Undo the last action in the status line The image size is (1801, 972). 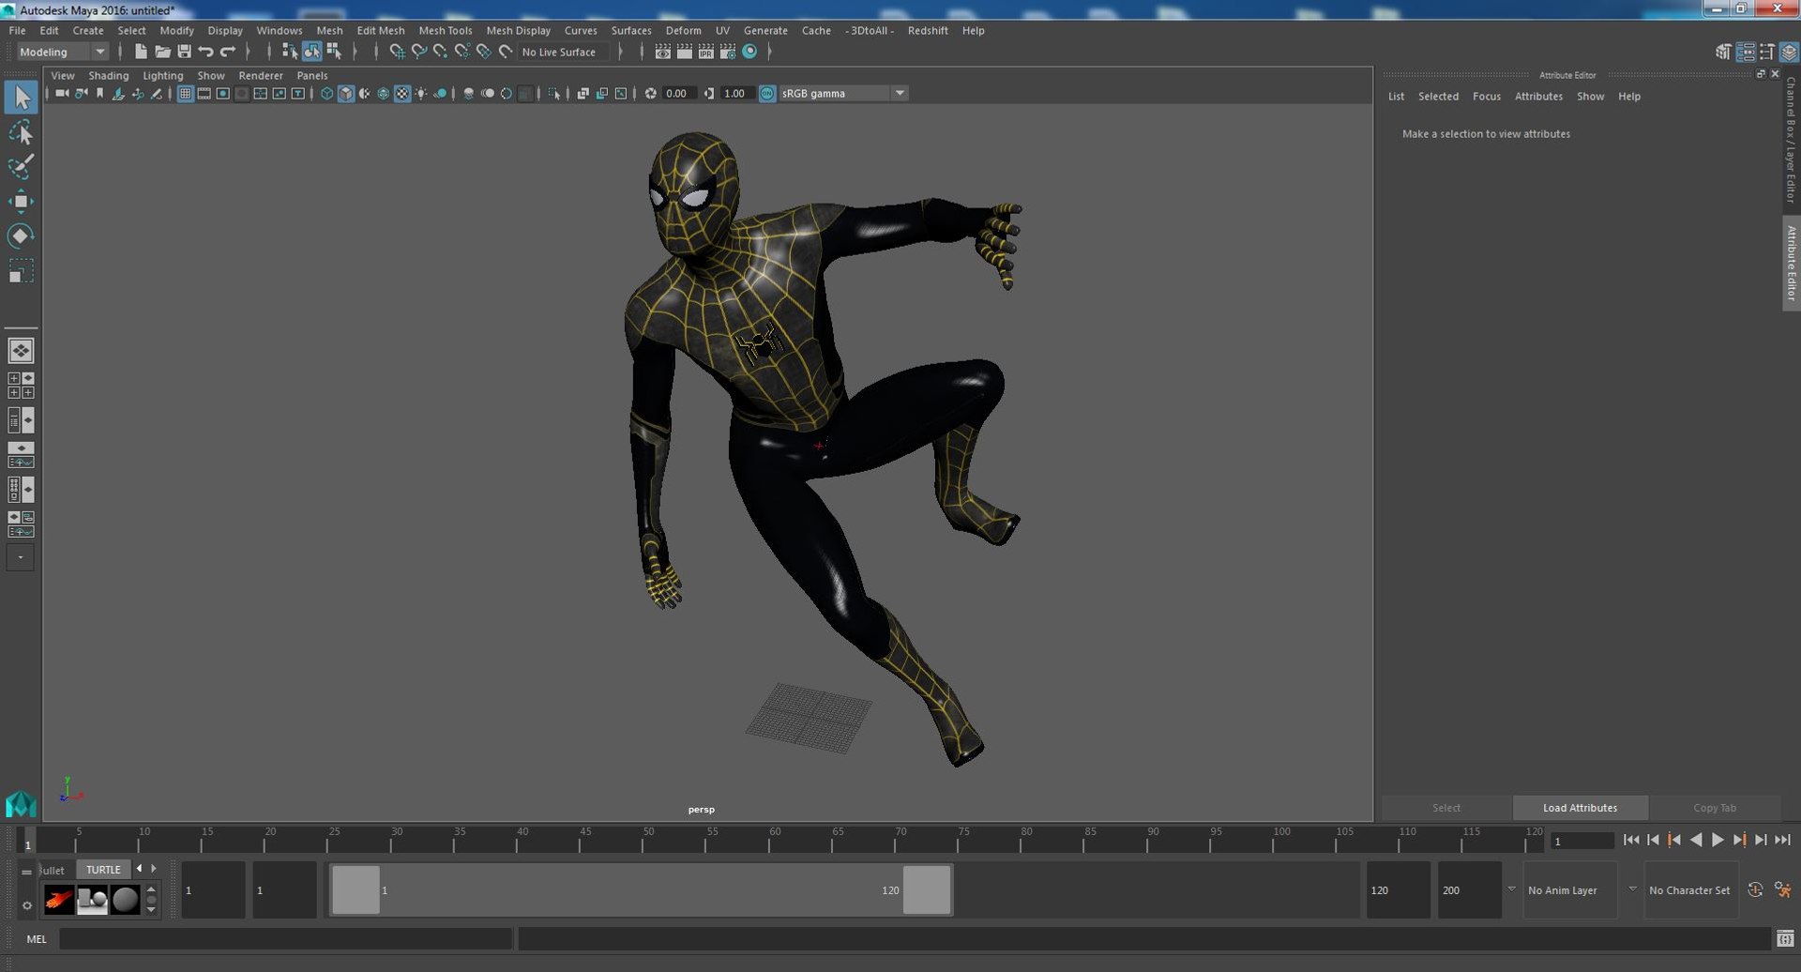point(205,52)
